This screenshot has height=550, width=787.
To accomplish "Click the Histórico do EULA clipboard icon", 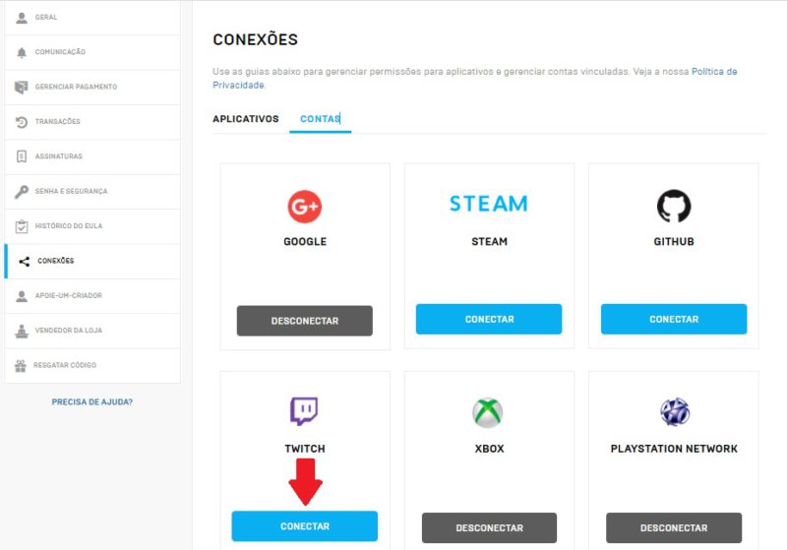I will click(x=22, y=226).
